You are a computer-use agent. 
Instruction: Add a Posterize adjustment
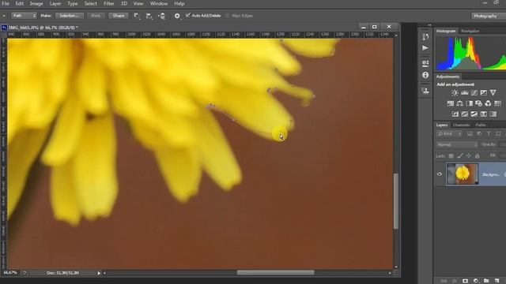(x=464, y=114)
